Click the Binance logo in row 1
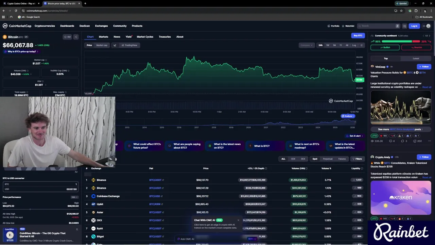The width and height of the screenshot is (435, 245). (93, 180)
